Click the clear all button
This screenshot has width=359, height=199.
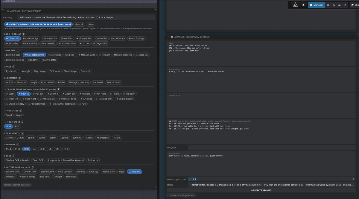(79, 24)
